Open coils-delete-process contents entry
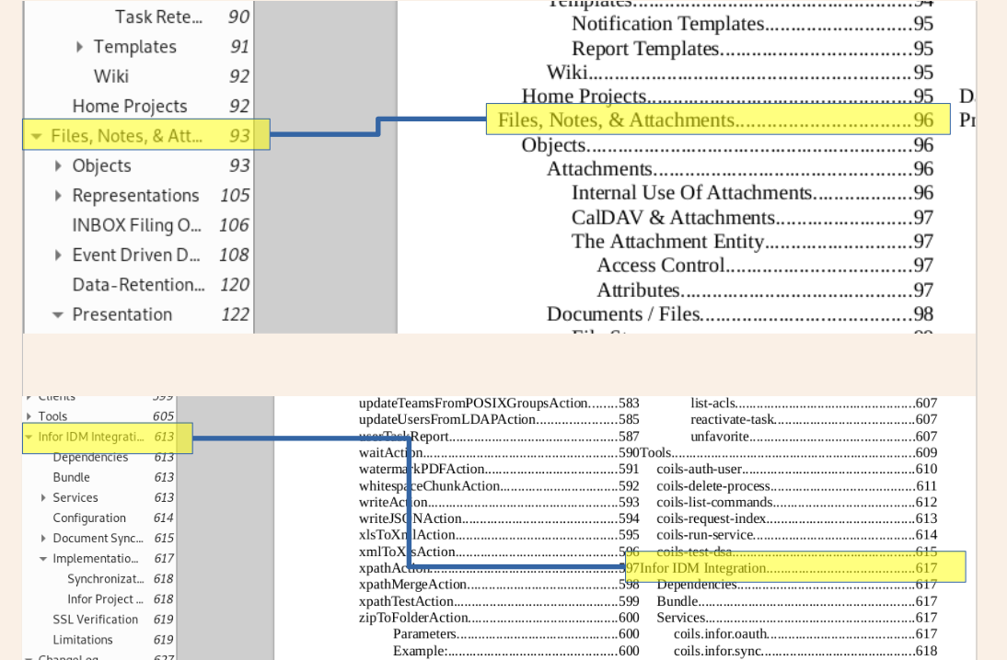 pos(796,486)
